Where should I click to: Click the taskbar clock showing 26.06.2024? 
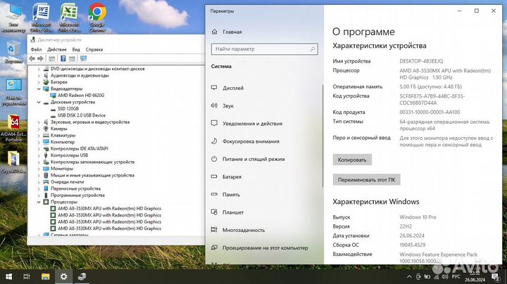(x=475, y=276)
